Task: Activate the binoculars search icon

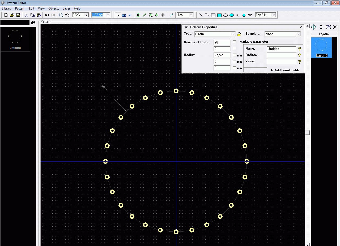Action: point(33,23)
